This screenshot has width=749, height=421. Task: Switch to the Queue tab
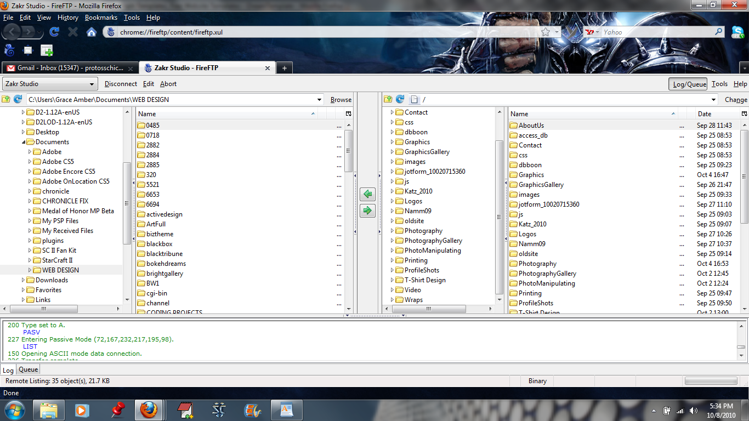coord(29,369)
